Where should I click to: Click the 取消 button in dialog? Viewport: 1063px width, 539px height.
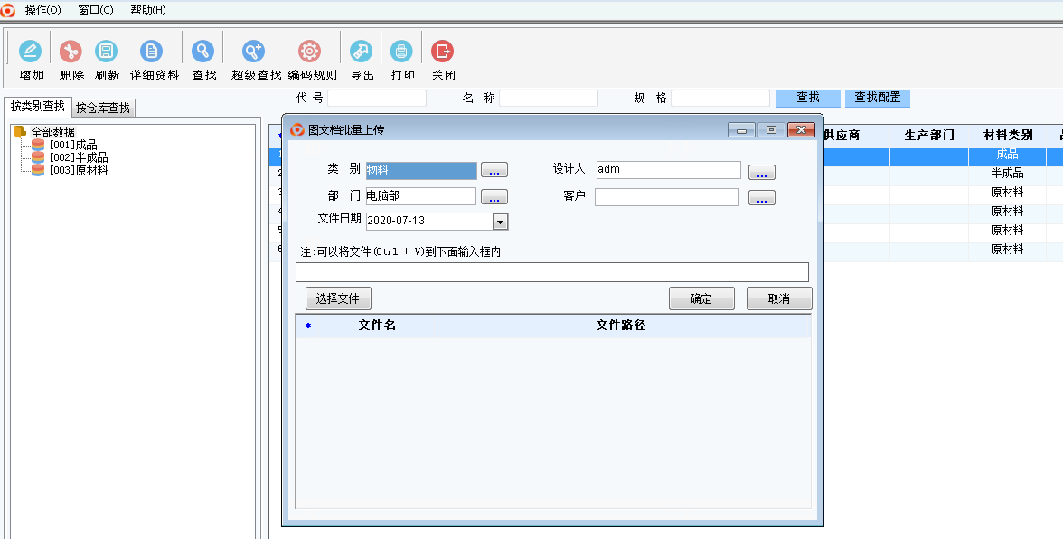pos(778,298)
